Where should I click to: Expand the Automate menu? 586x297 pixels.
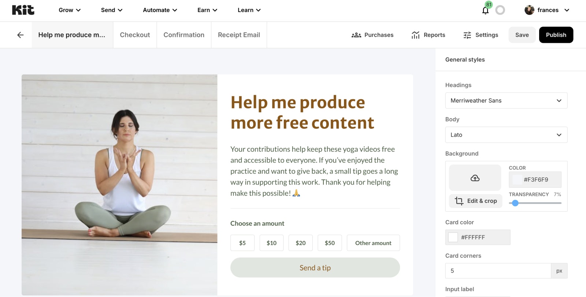coord(160,10)
